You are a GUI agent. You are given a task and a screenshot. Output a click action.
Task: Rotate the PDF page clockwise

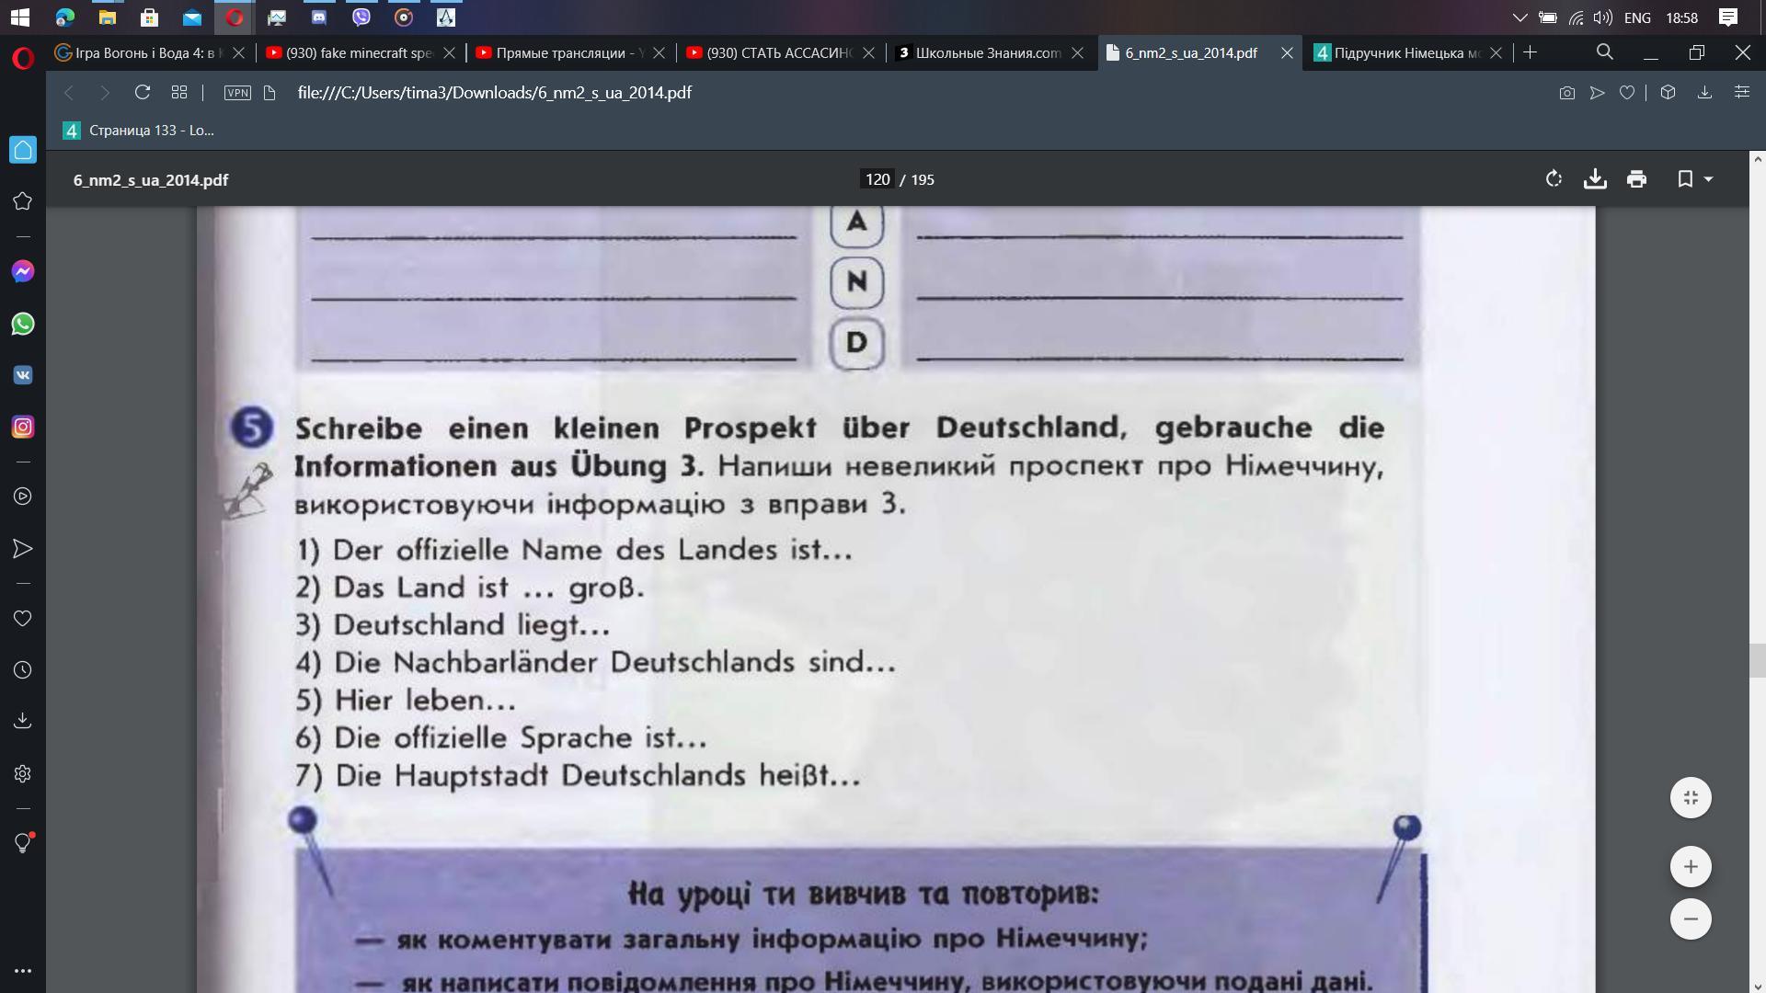1554,179
